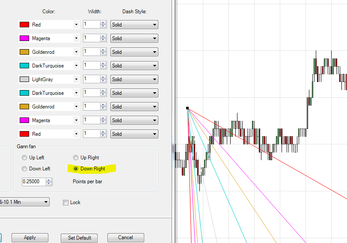Click the 'Points per bar' label

(x=87, y=182)
